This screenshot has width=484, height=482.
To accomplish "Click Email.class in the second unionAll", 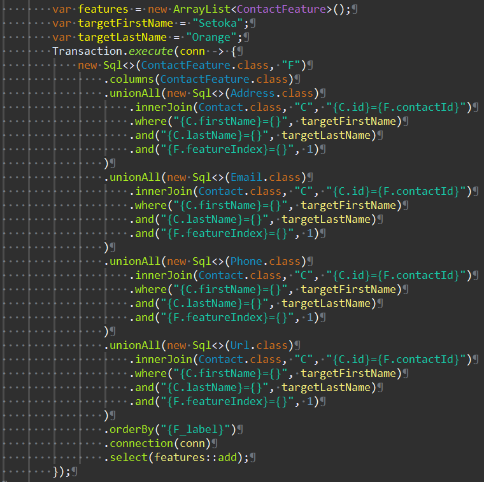I will point(266,178).
